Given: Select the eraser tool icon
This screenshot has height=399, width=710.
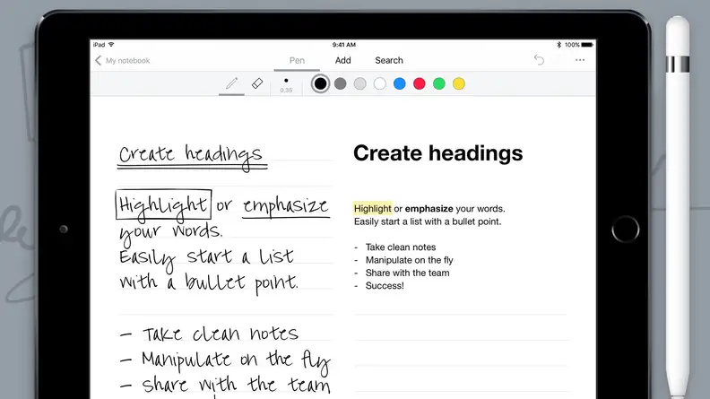Looking at the screenshot, I should click(x=257, y=83).
